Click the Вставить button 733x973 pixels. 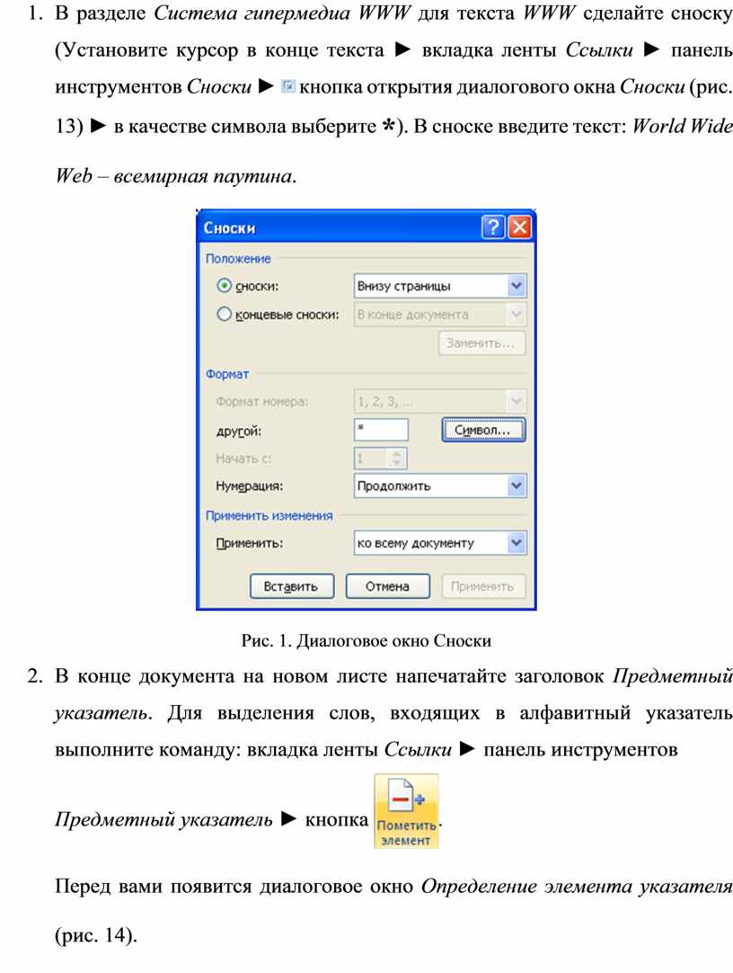tap(292, 586)
